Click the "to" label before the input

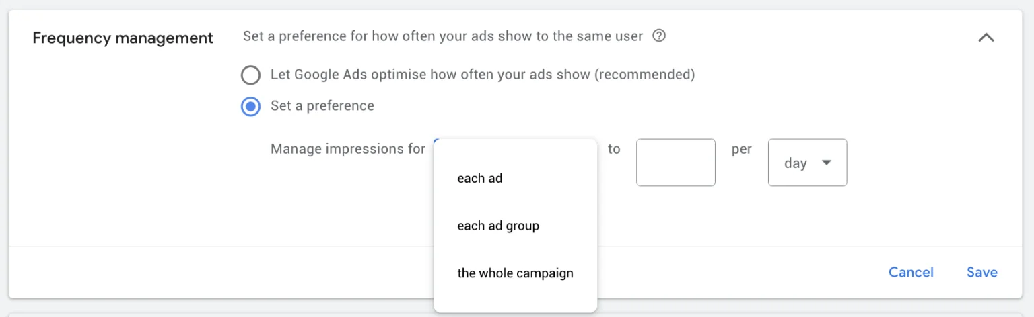click(614, 149)
